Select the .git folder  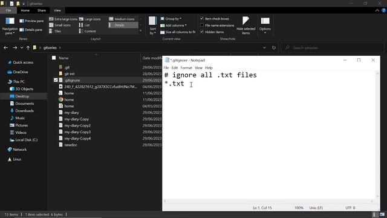click(67, 67)
